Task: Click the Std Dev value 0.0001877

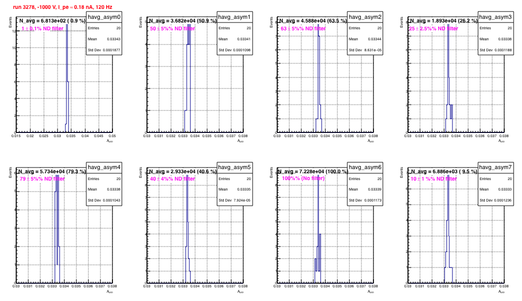Action: pos(111,50)
